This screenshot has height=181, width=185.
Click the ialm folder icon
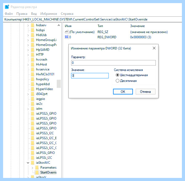coord(33,109)
